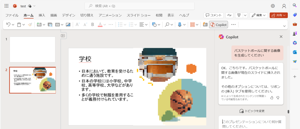The image size is (300, 129).
Task: Switch to the 切り替え tab
Action: (x=87, y=15)
